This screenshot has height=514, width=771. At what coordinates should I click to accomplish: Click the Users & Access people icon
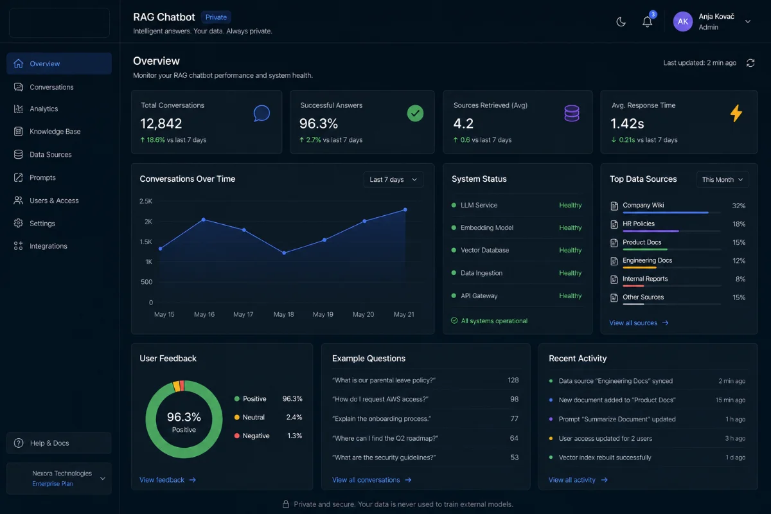point(18,200)
